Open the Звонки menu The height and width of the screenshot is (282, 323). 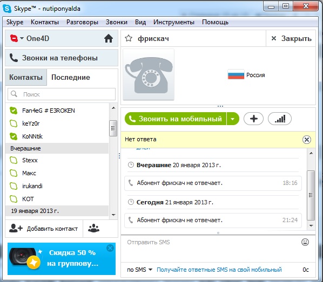pos(116,22)
